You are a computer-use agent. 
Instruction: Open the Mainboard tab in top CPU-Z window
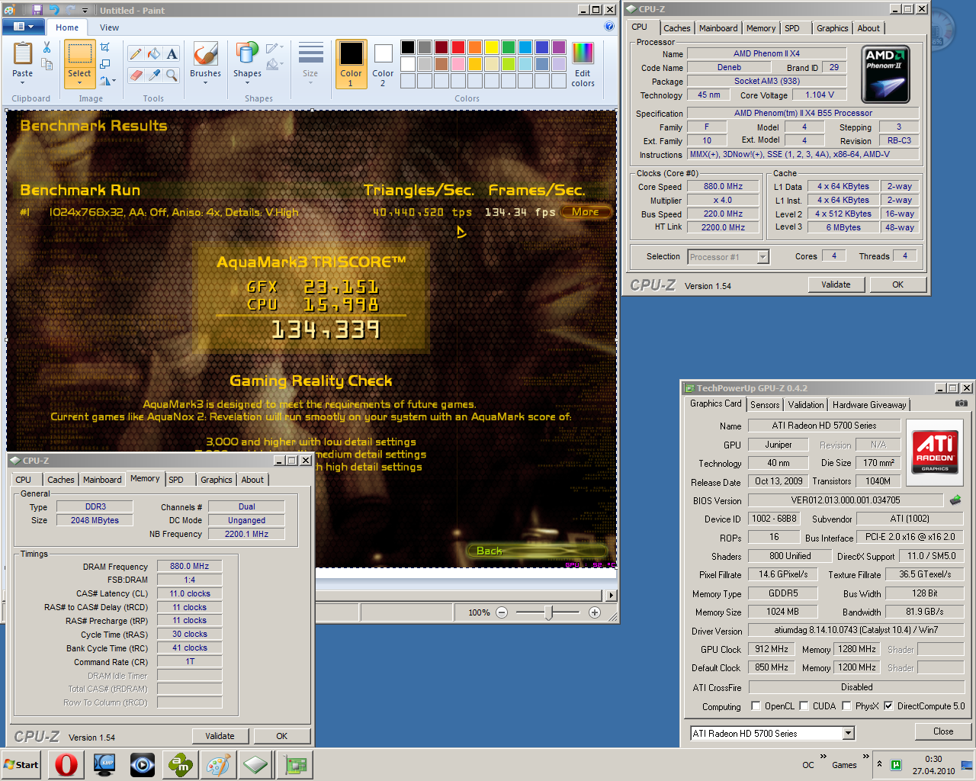[x=718, y=28]
